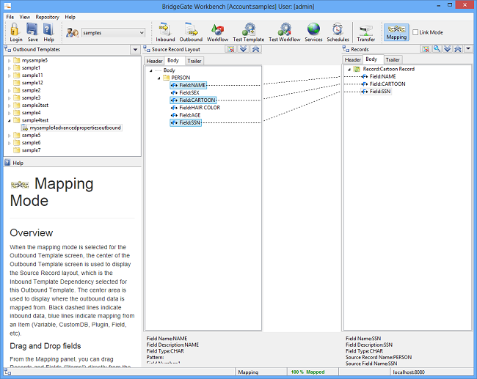Switch to Source Record Layout Trailer tab
Screen dimensions: 477x379
pyautogui.click(x=194, y=61)
